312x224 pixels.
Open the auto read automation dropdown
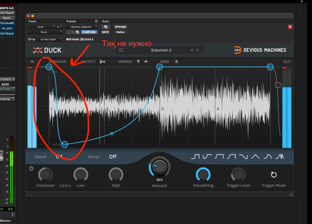[7, 89]
